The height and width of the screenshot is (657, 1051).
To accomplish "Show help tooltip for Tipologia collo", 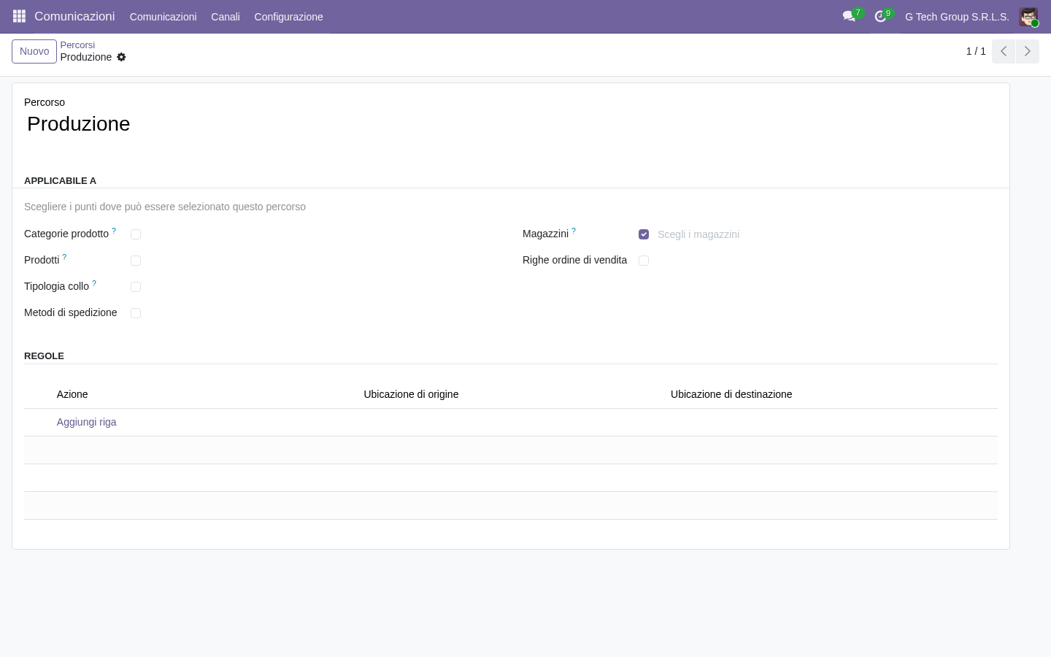I will tap(94, 283).
